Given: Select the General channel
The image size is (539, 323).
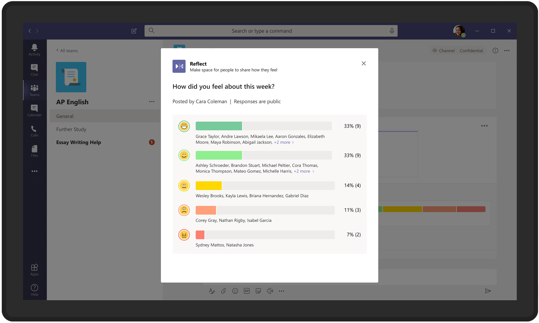Looking at the screenshot, I should pos(104,116).
